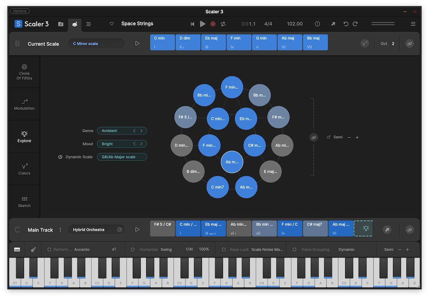Image resolution: width=429 pixels, height=298 pixels.
Task: Click the Options button
Action: coord(20,11)
